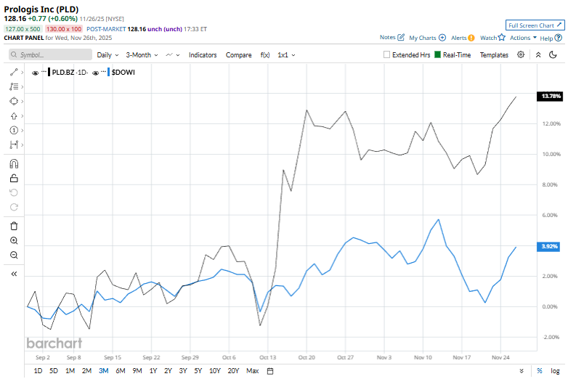
Task: Open the Actions dropdown menu
Action: coord(523,38)
